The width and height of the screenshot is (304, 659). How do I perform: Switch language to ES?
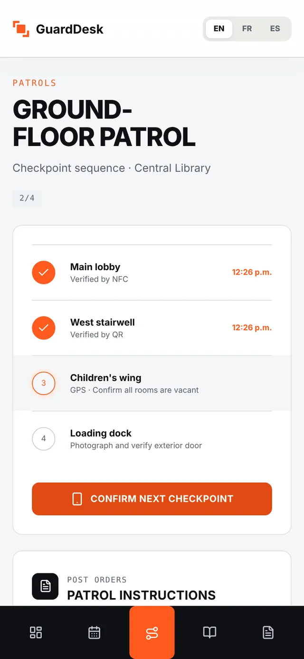pos(275,29)
